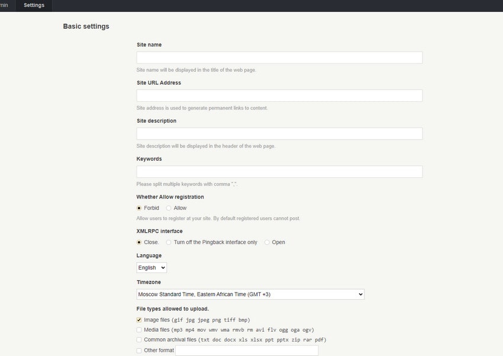
Task: Tick the Other format checkbox
Action: click(x=139, y=351)
